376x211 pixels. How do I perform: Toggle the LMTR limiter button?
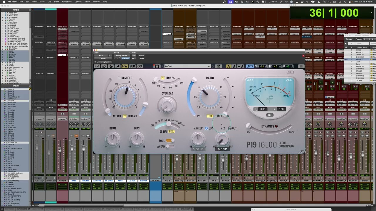tap(250, 66)
